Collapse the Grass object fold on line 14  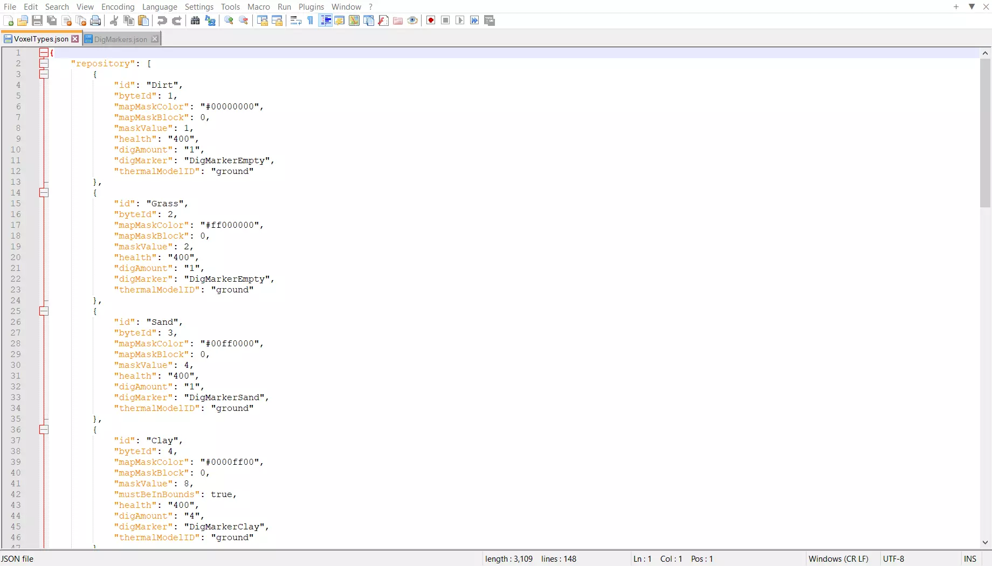click(x=44, y=193)
